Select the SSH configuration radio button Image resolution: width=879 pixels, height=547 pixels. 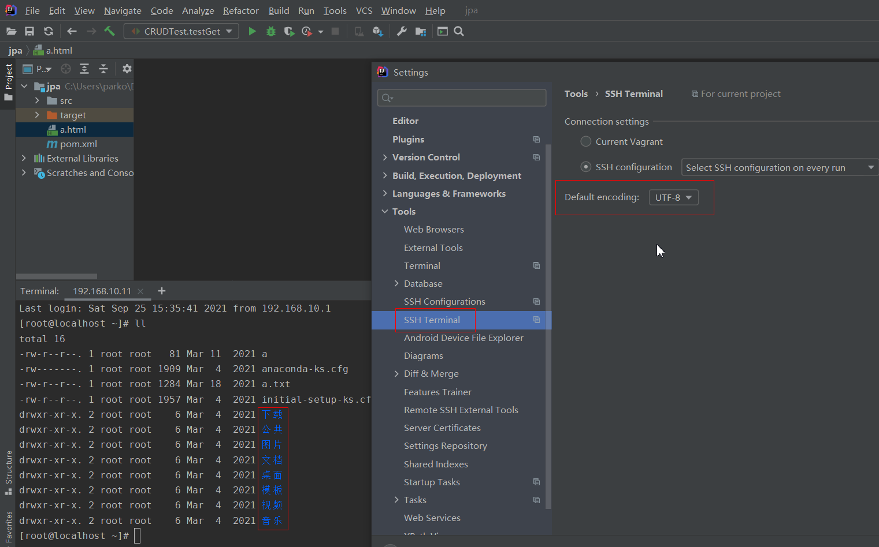pyautogui.click(x=585, y=167)
